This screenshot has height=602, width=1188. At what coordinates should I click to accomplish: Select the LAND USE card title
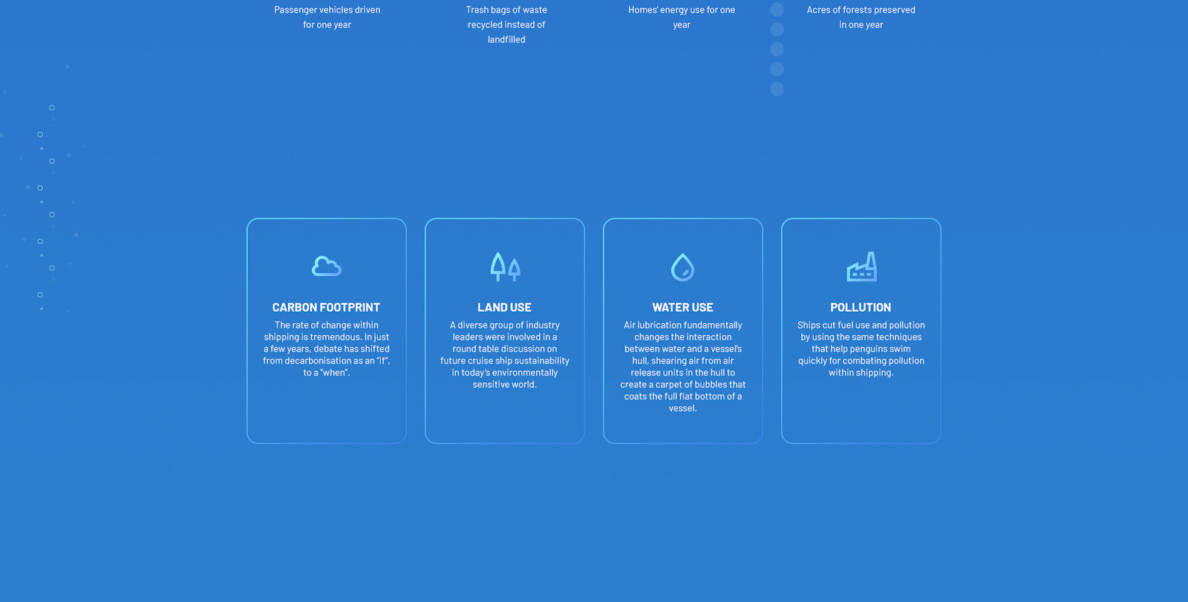click(x=504, y=307)
